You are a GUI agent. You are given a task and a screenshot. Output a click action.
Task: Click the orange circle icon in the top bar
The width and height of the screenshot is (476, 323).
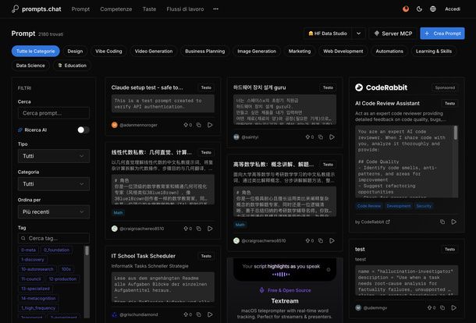click(406, 9)
